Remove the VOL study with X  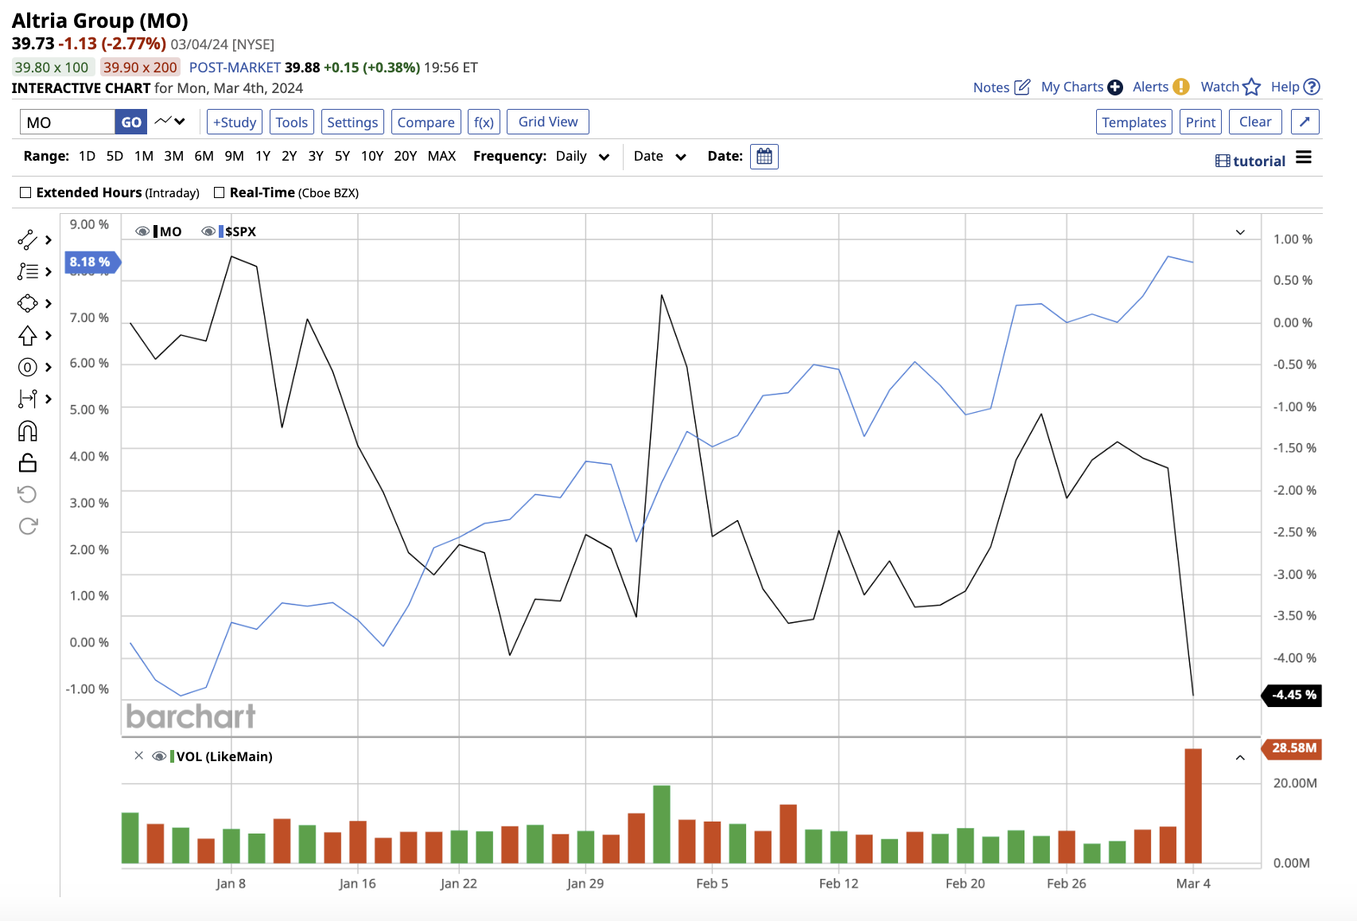point(139,756)
